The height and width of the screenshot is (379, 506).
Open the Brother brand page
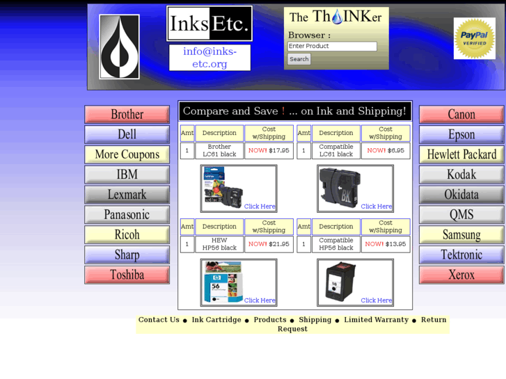tap(127, 114)
